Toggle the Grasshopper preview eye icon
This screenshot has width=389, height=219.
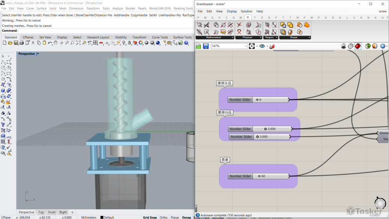coord(262,46)
